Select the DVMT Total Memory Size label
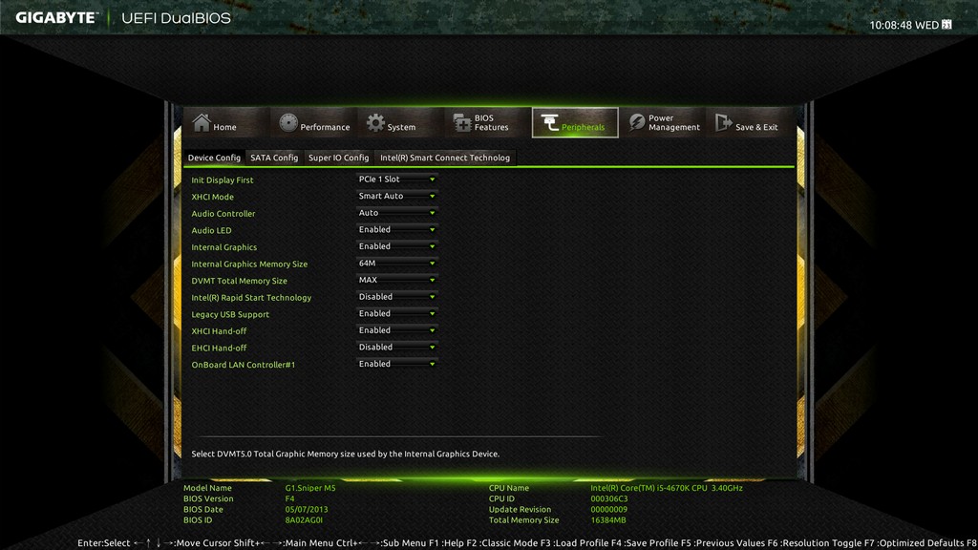Screen dimensions: 978x550 [240, 282]
